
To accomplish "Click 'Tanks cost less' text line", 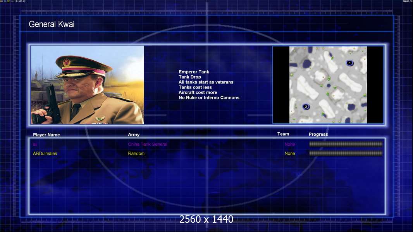I will click(195, 87).
